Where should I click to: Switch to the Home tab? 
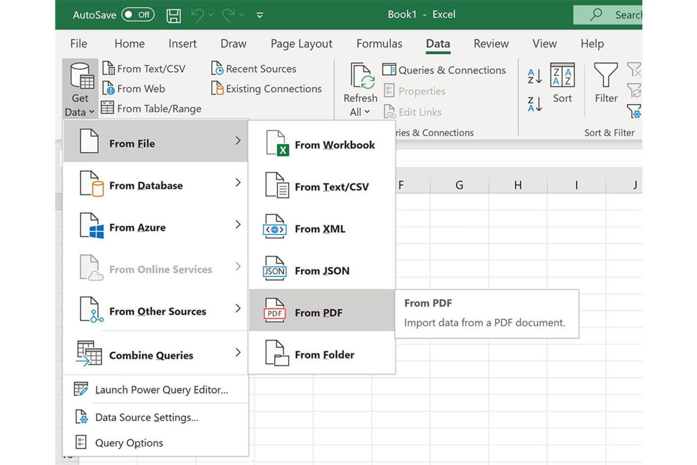tap(130, 44)
